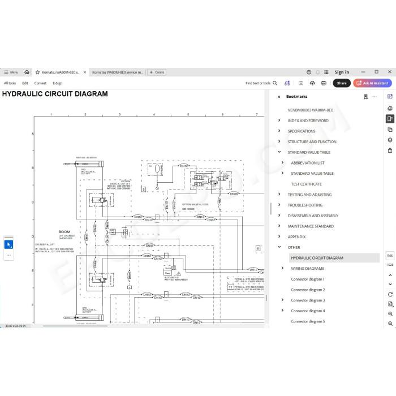This screenshot has width=396, height=396.
Task: Expand MAINTENANCE STANDARD bookmark
Action: (279, 226)
